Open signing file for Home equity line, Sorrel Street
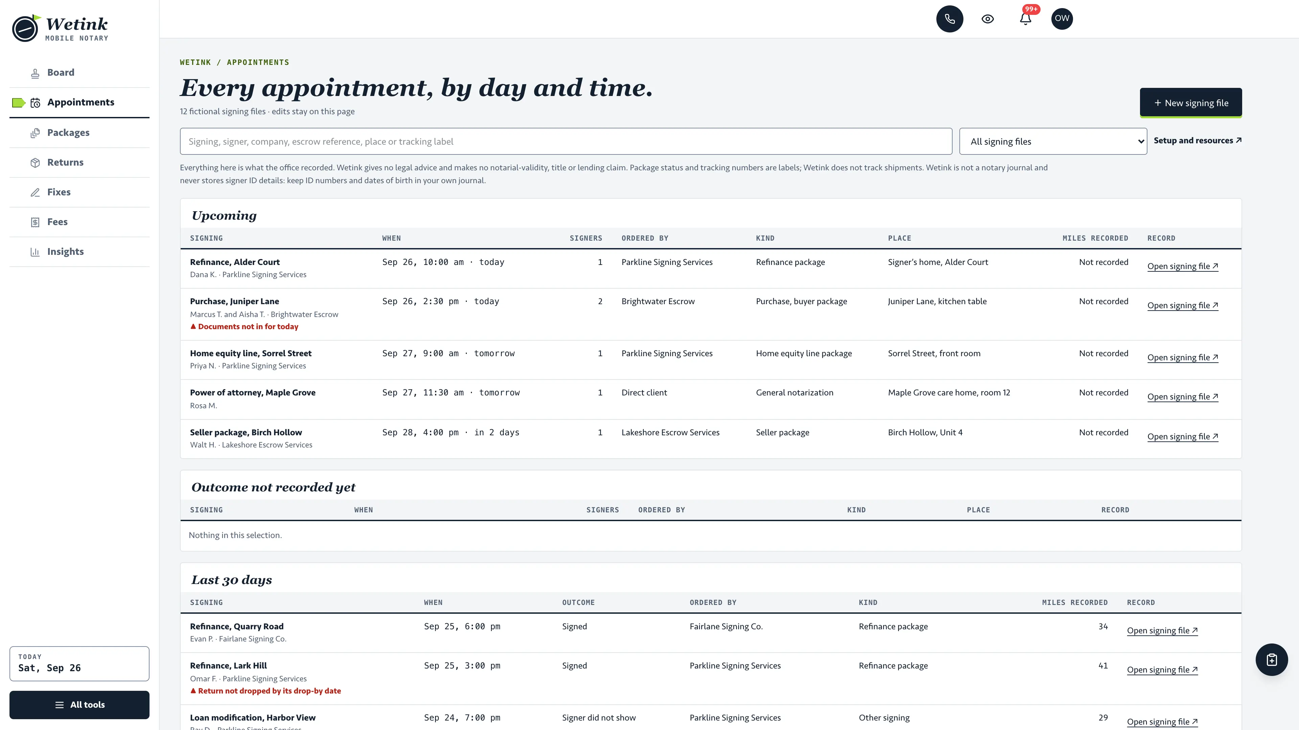This screenshot has height=730, width=1299. [1183, 357]
